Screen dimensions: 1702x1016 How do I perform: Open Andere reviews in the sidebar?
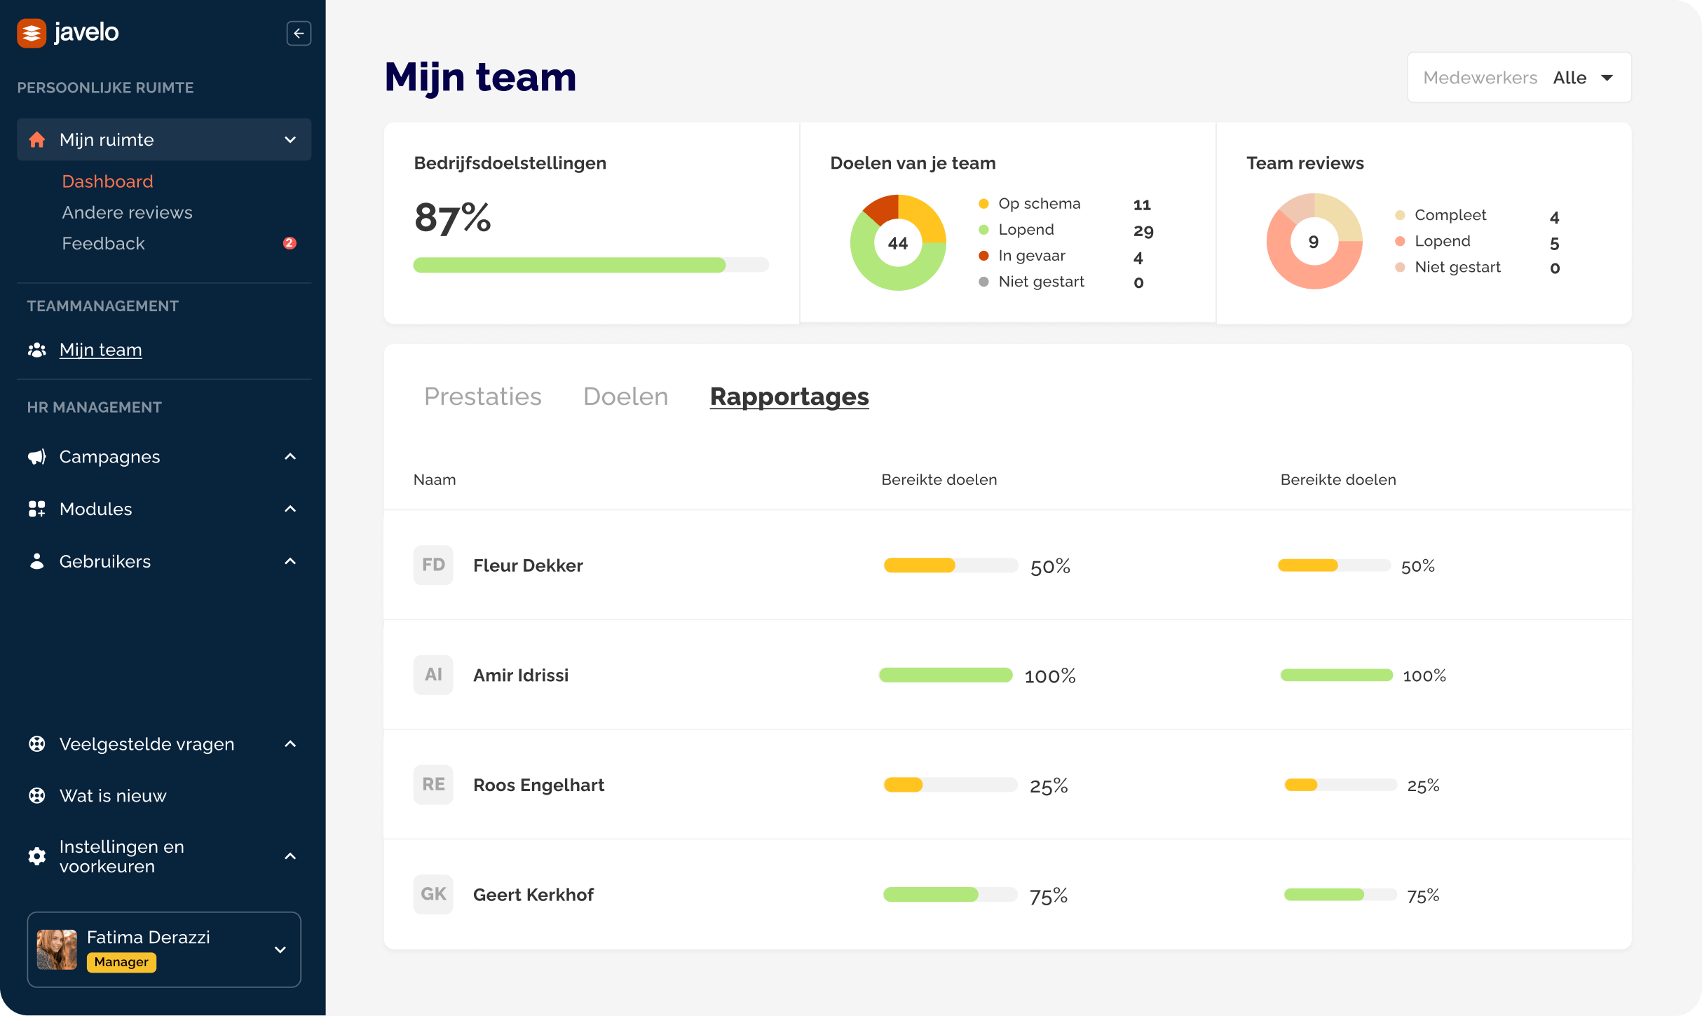127,212
